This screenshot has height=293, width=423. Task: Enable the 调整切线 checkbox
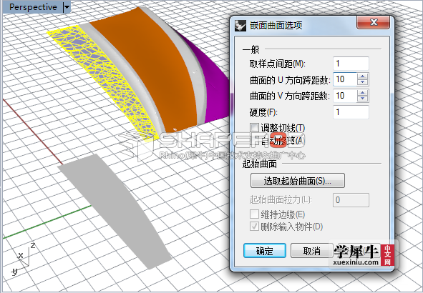click(254, 128)
